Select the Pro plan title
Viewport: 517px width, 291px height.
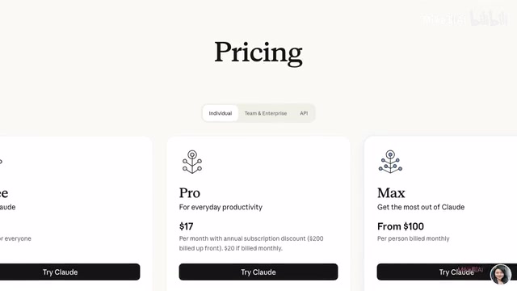(190, 193)
